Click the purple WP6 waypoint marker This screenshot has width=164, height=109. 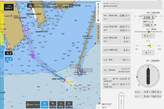pyautogui.click(x=27, y=29)
